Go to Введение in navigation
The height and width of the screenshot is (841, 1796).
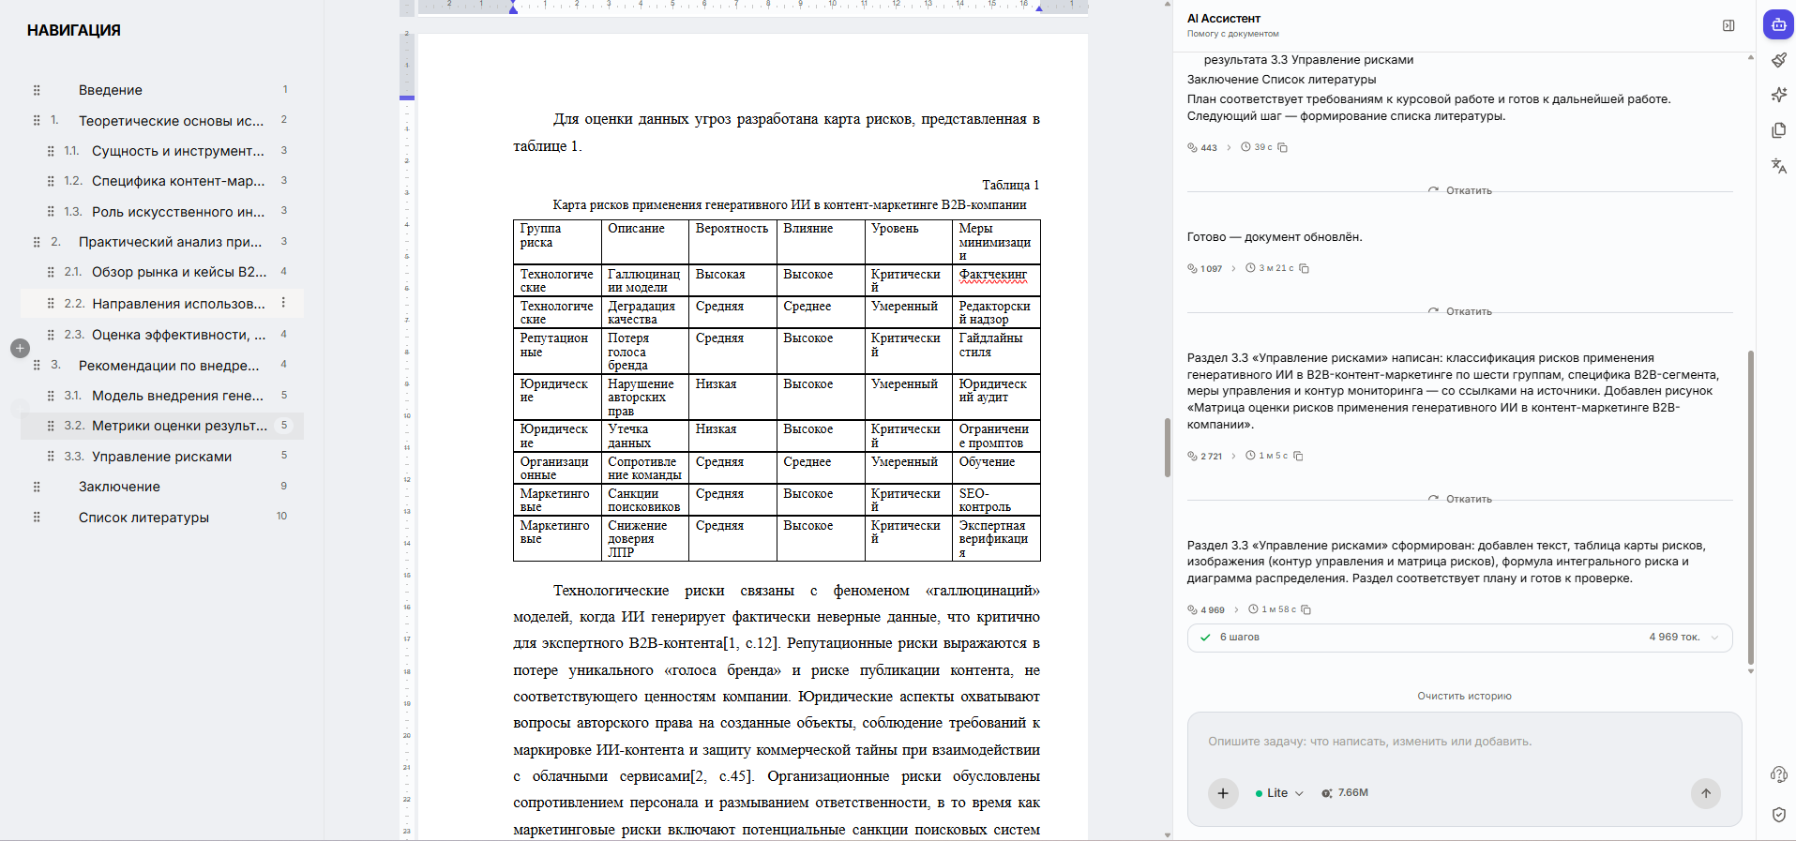coord(111,90)
